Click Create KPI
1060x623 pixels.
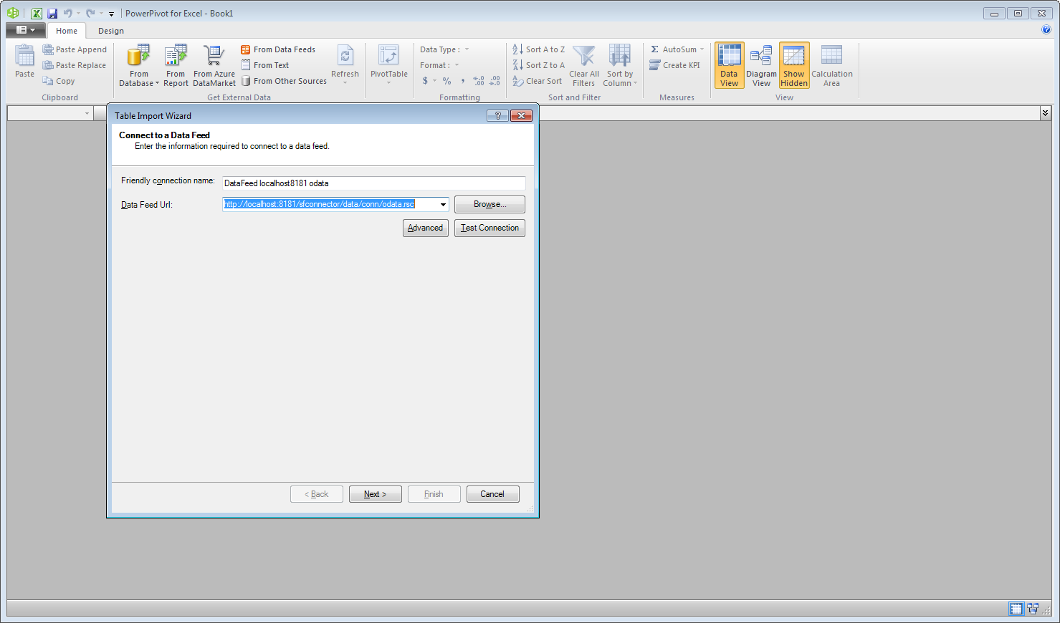(x=674, y=65)
